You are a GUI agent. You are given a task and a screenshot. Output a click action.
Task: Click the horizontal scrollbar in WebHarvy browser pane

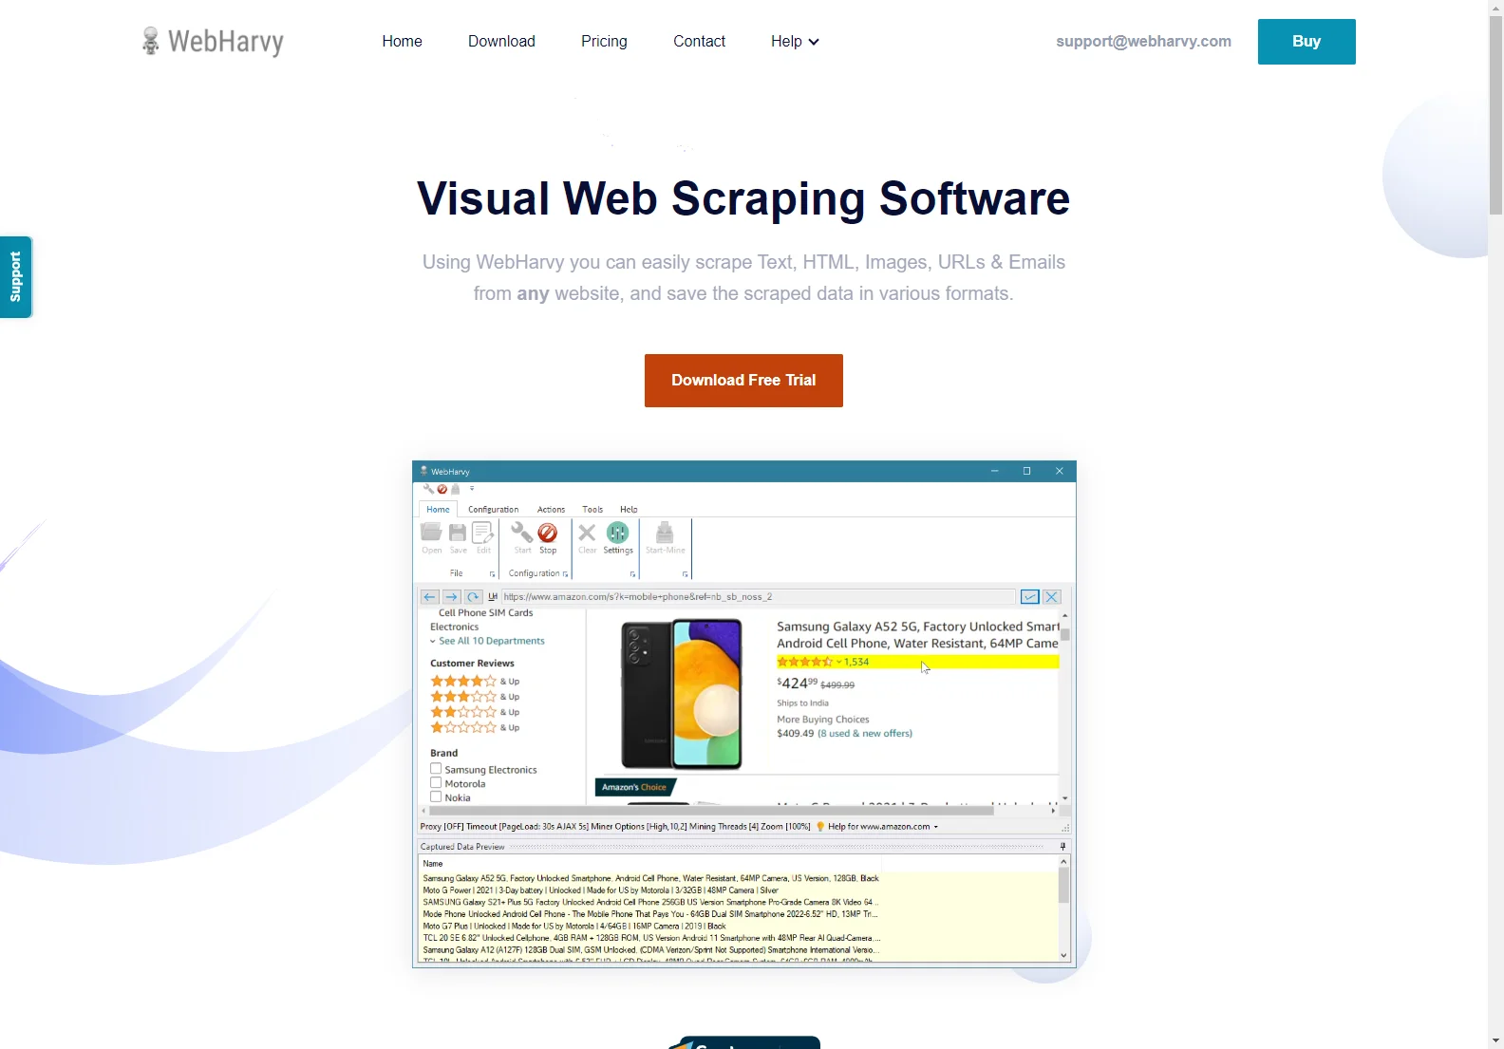pyautogui.click(x=711, y=811)
